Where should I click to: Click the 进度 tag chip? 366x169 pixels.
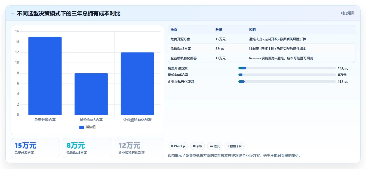pos(215,146)
